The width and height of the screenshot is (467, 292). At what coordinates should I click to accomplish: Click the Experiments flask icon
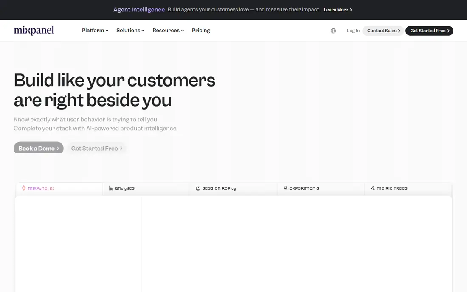[285, 188]
